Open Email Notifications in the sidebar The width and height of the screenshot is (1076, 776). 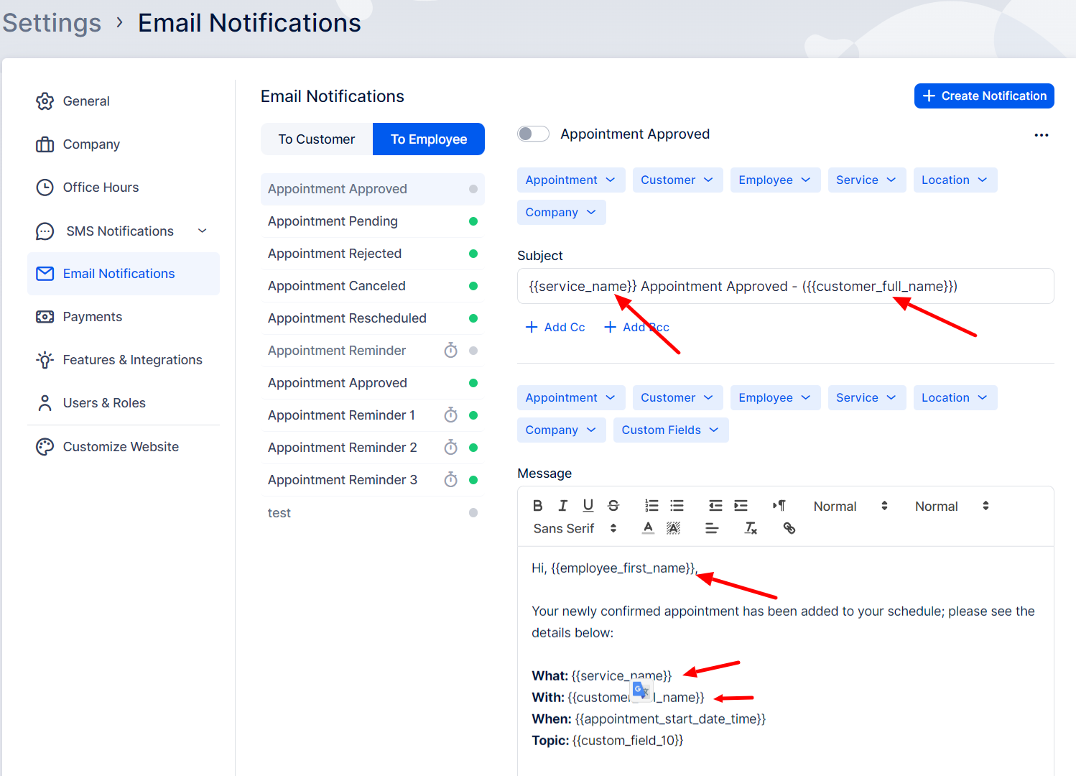tap(124, 274)
